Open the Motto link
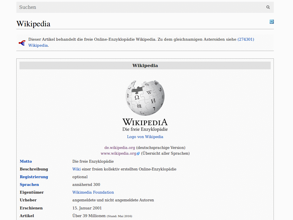This screenshot has height=220, width=293. point(26,161)
